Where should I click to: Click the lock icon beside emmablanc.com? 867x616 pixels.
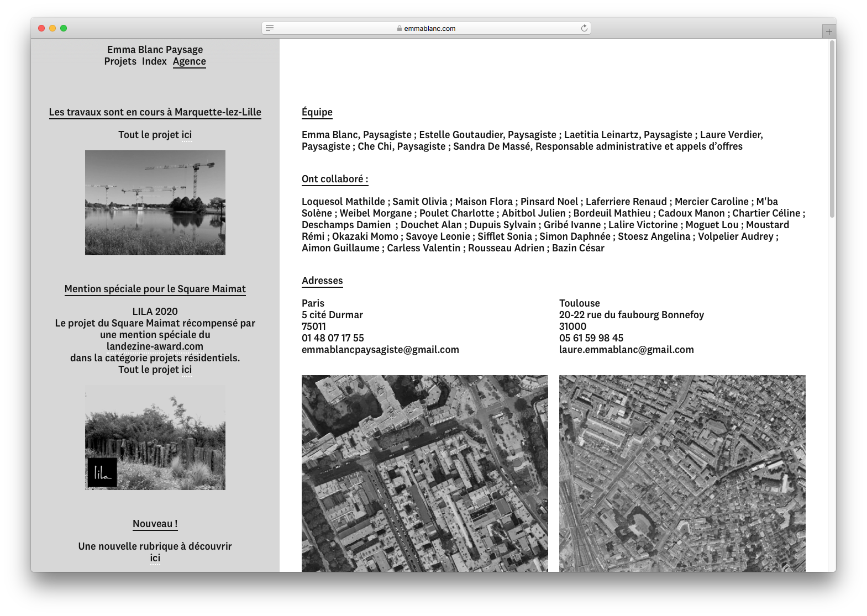click(400, 29)
